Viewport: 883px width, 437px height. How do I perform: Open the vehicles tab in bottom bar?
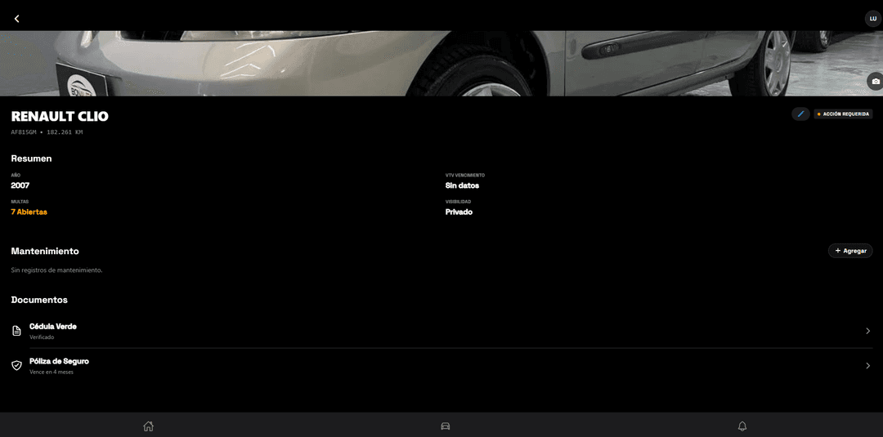pyautogui.click(x=445, y=426)
